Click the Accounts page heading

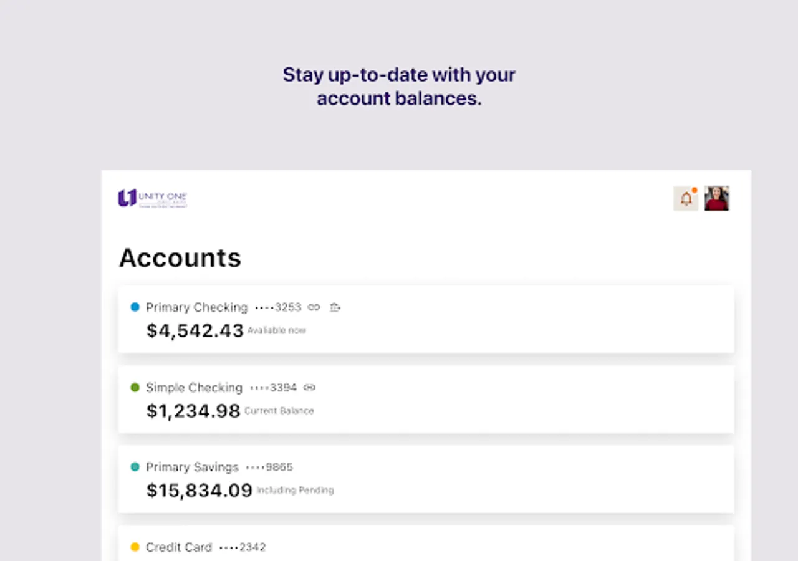[x=180, y=257]
